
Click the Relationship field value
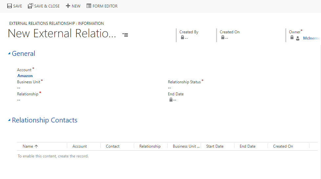coord(19,100)
